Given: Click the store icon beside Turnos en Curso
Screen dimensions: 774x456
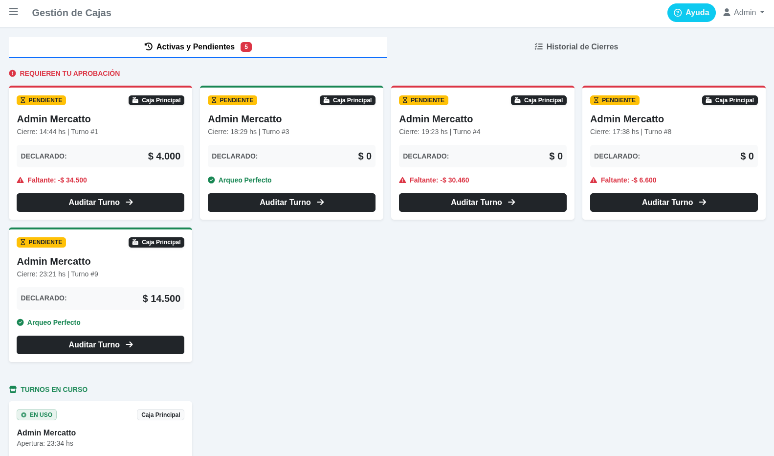Looking at the screenshot, I should click(x=13, y=389).
